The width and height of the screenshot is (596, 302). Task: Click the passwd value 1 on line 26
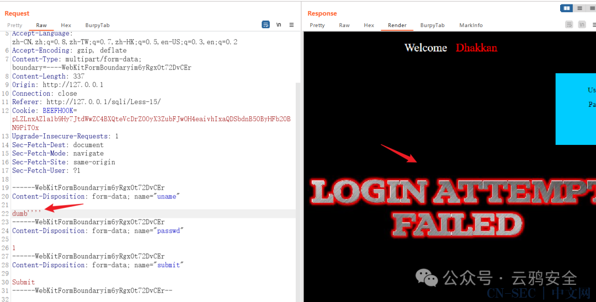point(14,248)
